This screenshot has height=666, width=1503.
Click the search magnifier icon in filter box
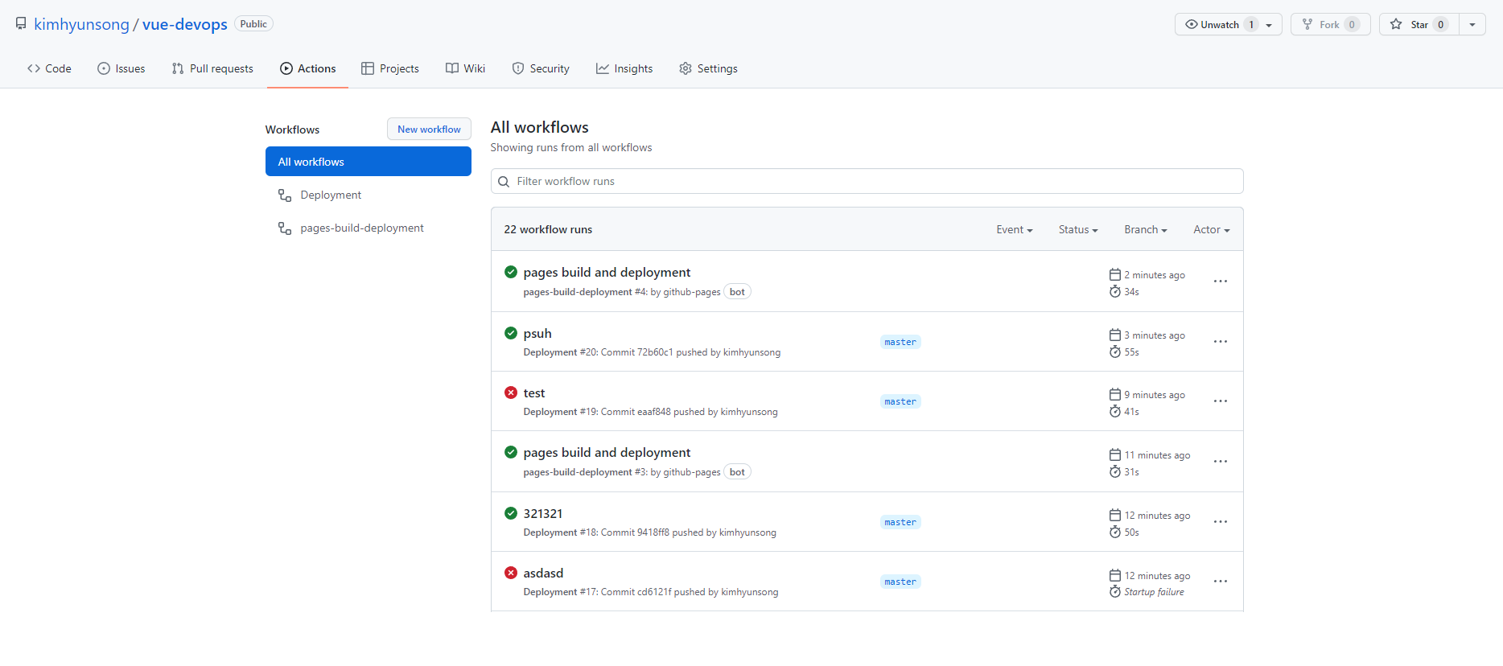pyautogui.click(x=504, y=182)
